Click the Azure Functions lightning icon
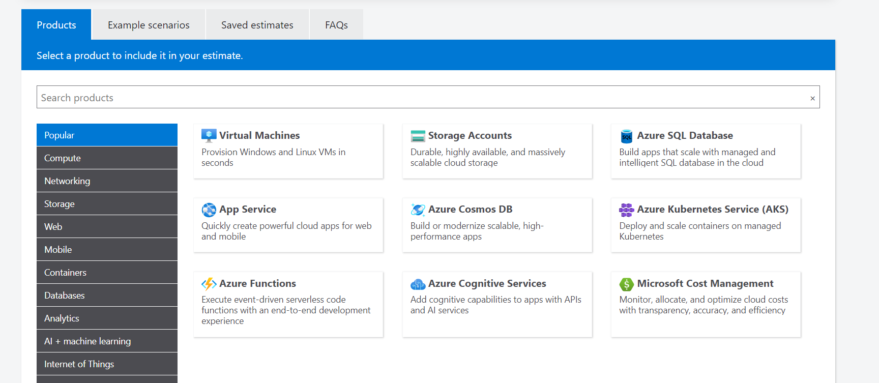This screenshot has height=383, width=879. (209, 284)
